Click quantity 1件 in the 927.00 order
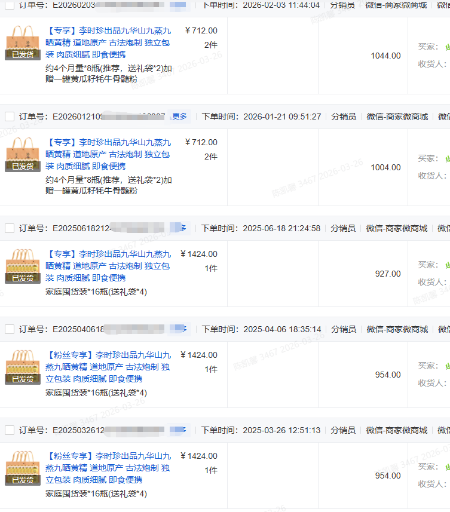 [211, 268]
